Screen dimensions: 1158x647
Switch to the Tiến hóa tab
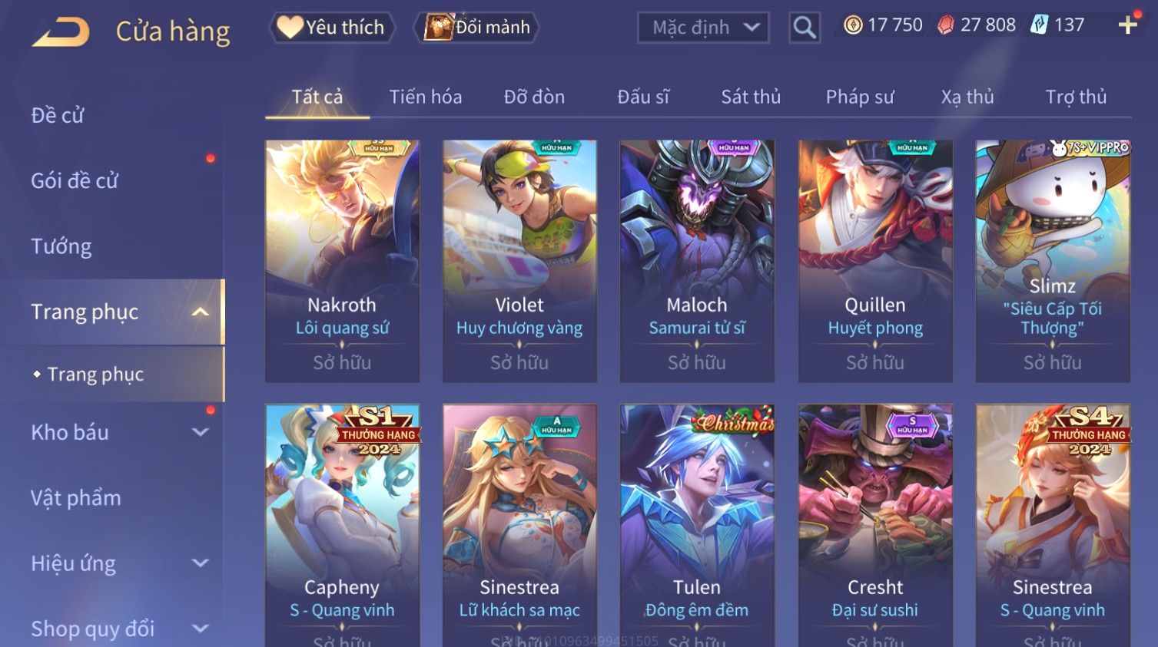[x=426, y=97]
